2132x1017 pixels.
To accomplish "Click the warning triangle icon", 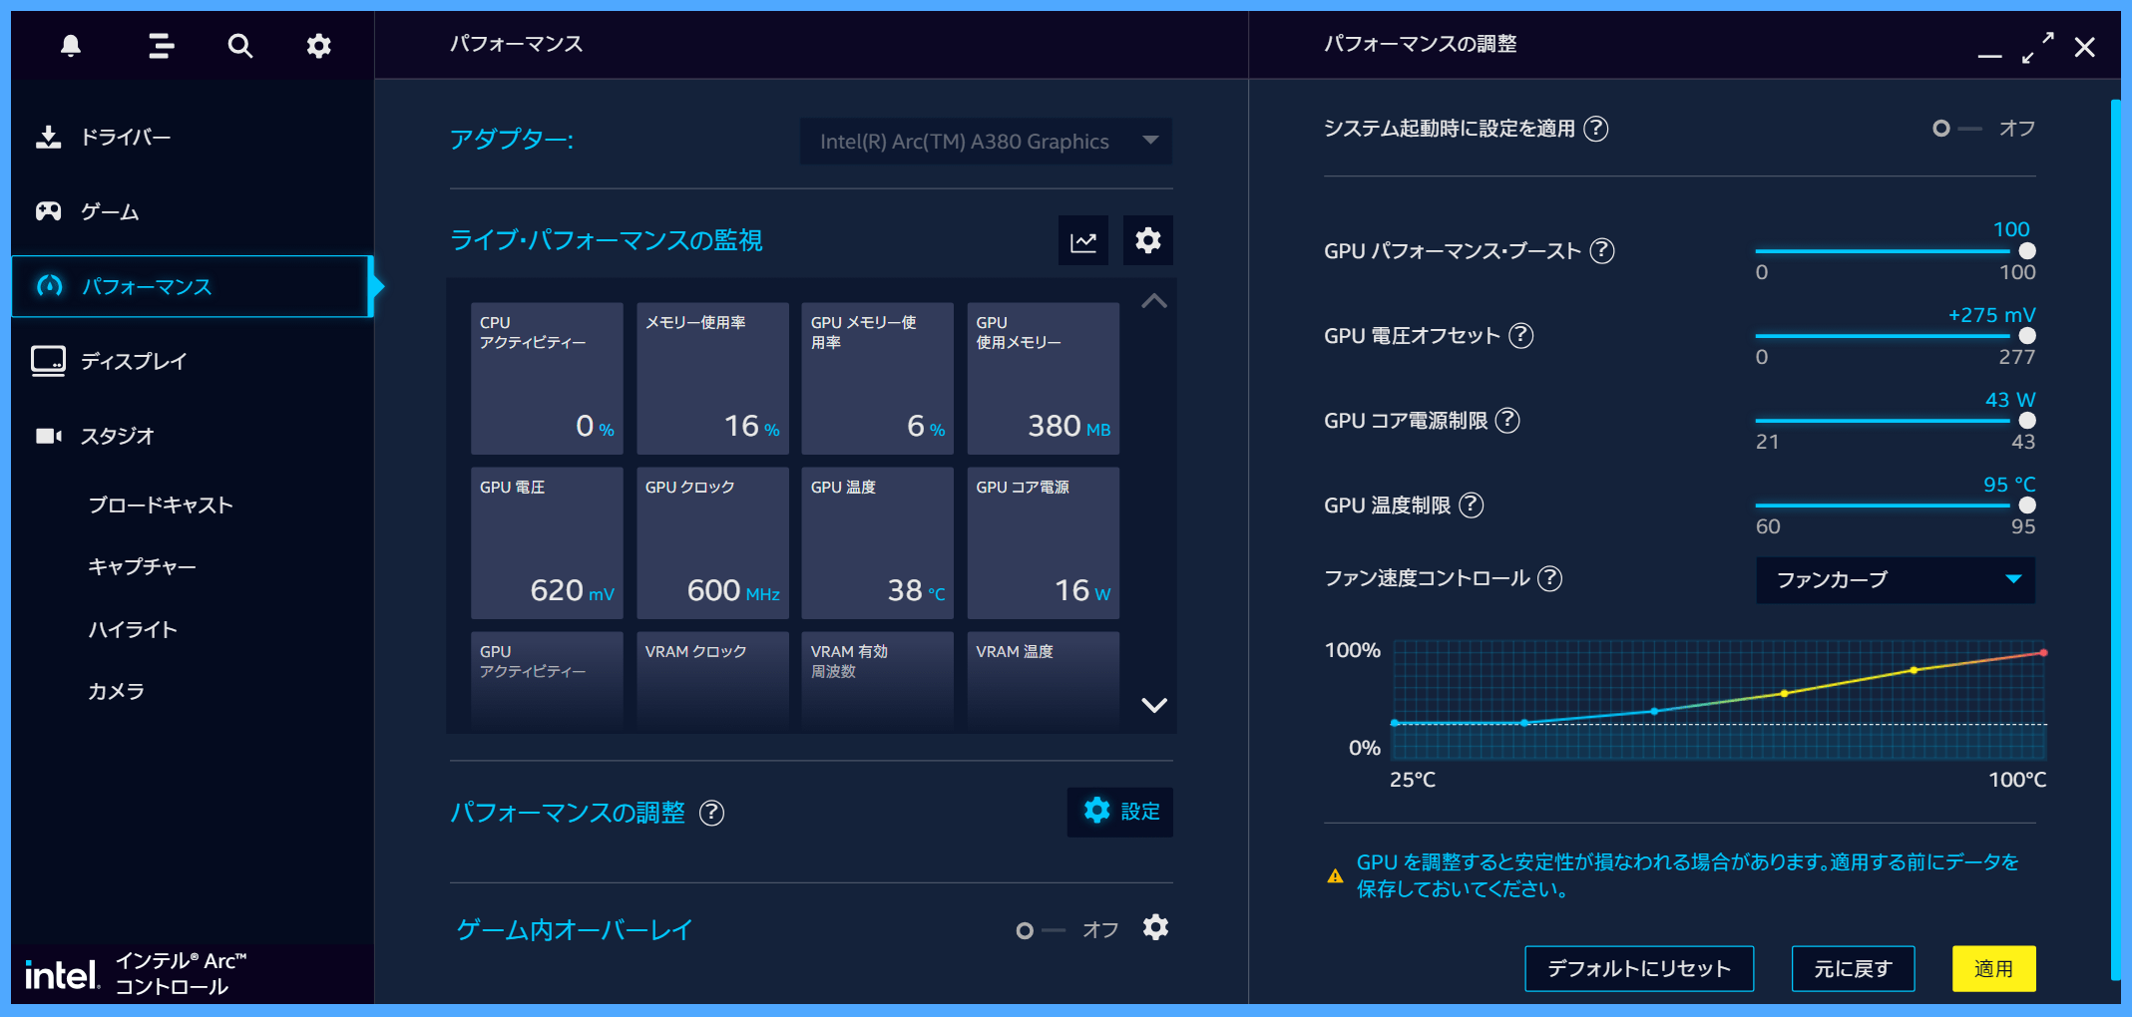I will pos(1335,876).
